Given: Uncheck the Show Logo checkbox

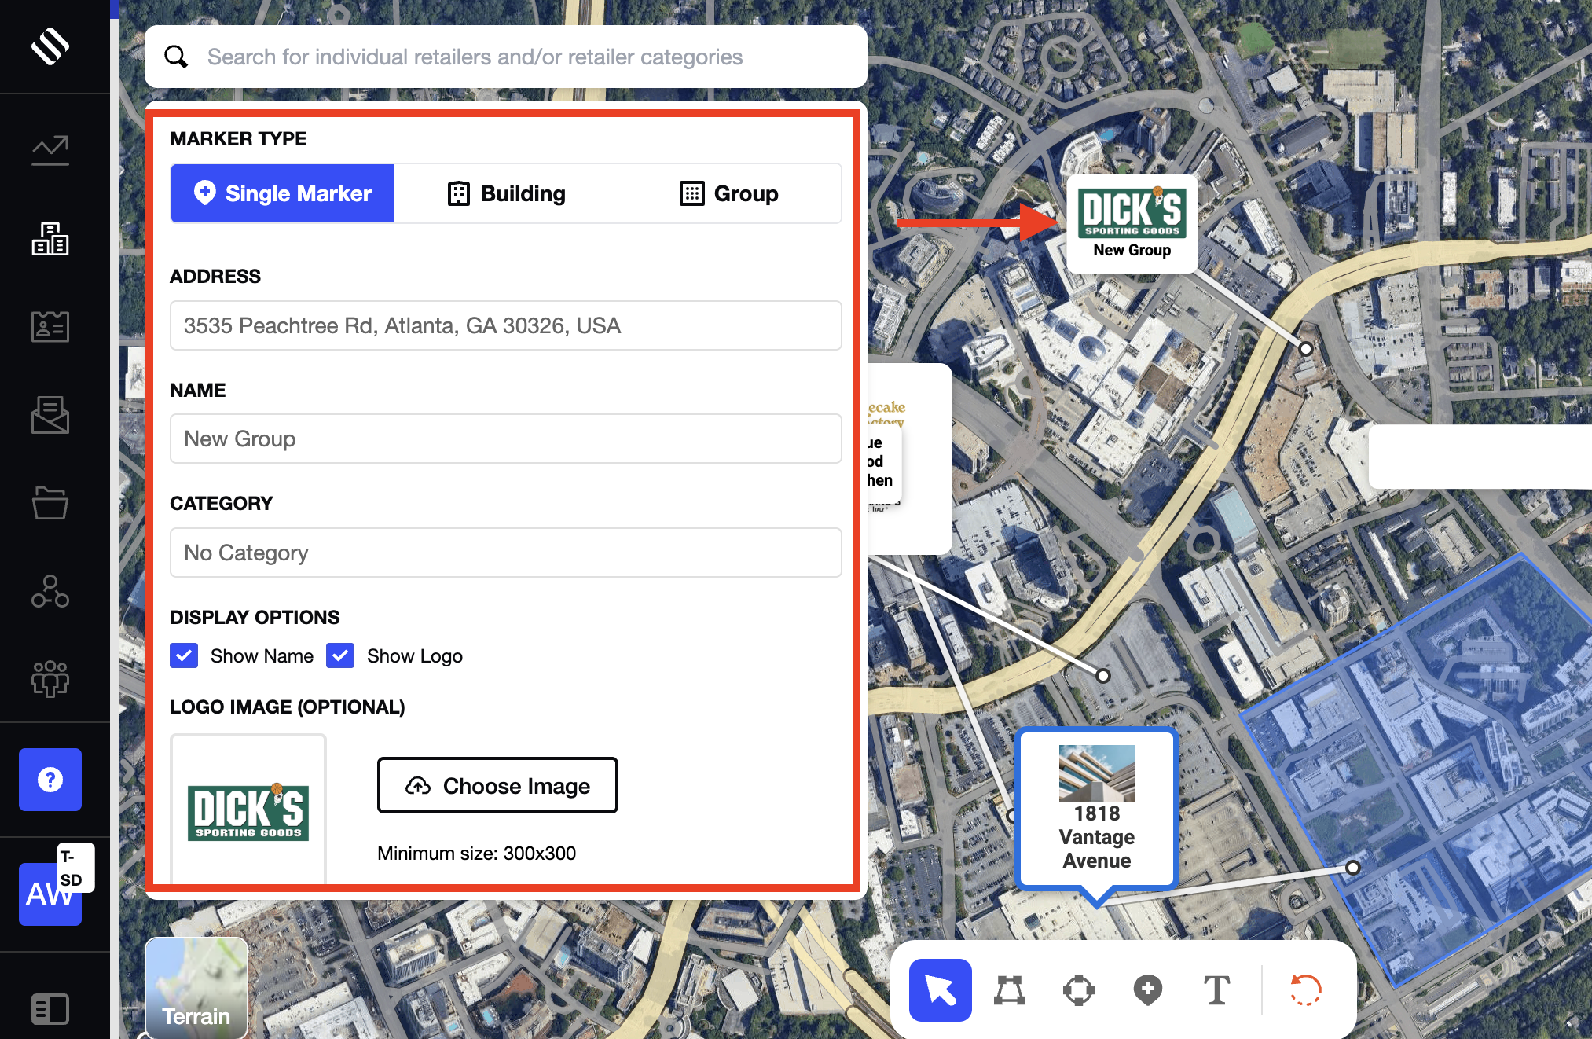Looking at the screenshot, I should coord(340,655).
